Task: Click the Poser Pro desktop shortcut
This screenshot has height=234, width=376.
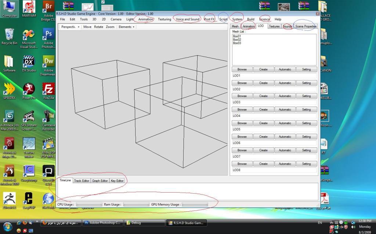Action: 29,90
